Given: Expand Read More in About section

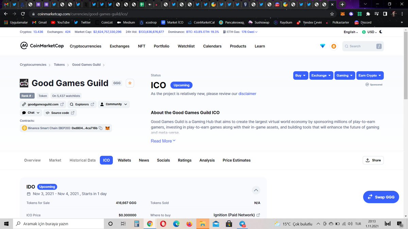Looking at the screenshot, I should pyautogui.click(x=163, y=141).
